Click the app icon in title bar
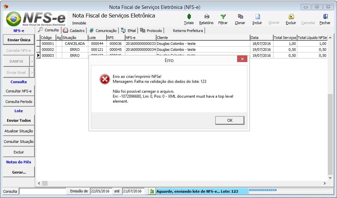The height and width of the screenshot is (198, 337). [6, 7]
